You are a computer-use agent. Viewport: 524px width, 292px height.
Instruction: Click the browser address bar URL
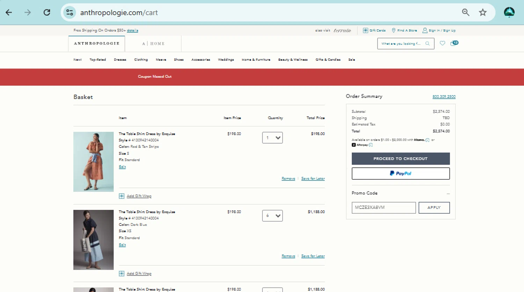(119, 13)
